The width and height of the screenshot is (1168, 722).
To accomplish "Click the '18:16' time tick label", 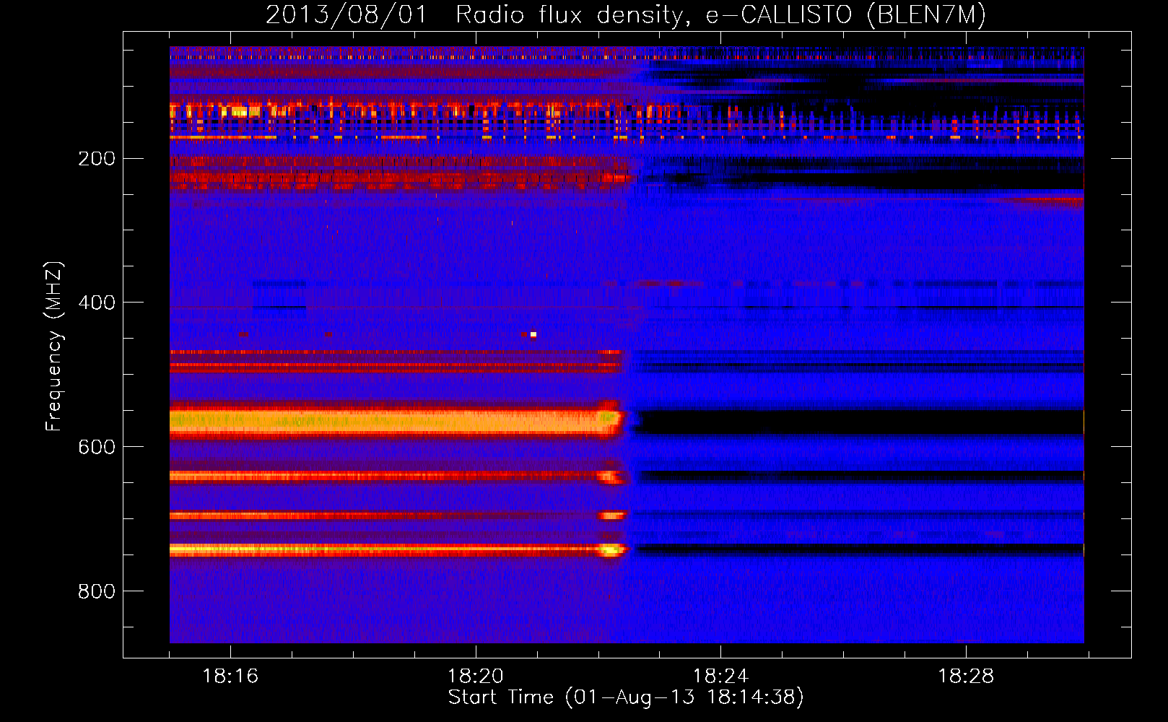I will [x=230, y=676].
